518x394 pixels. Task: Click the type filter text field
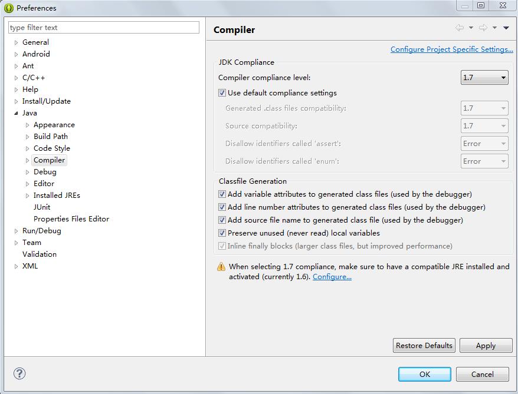click(x=104, y=28)
